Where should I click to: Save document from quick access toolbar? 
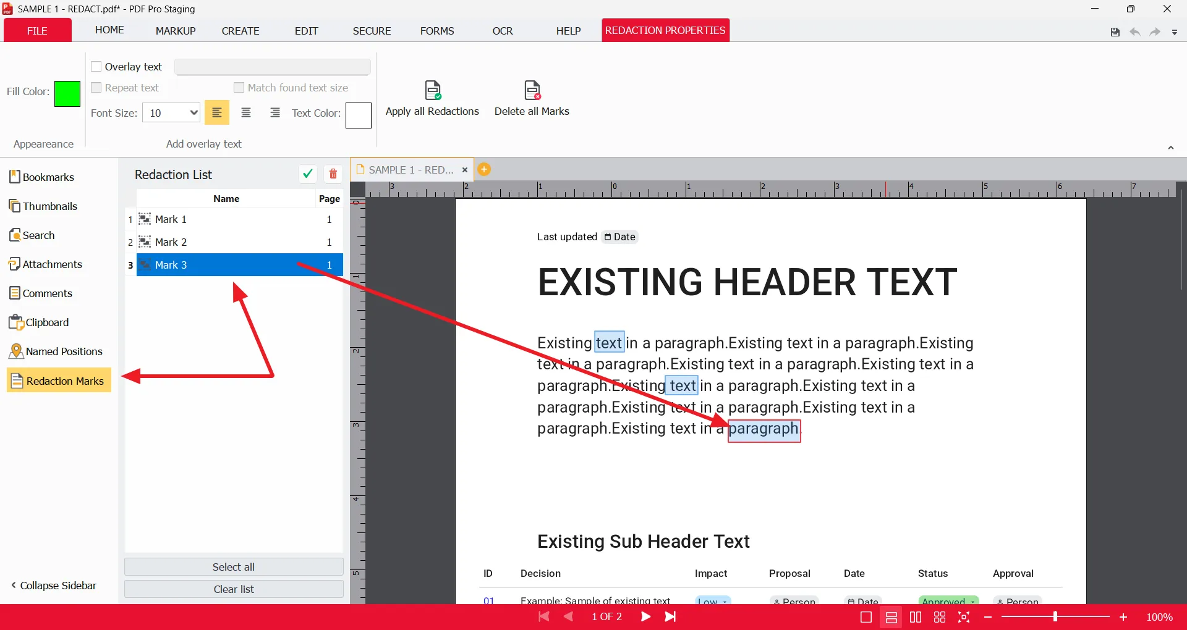1115,32
